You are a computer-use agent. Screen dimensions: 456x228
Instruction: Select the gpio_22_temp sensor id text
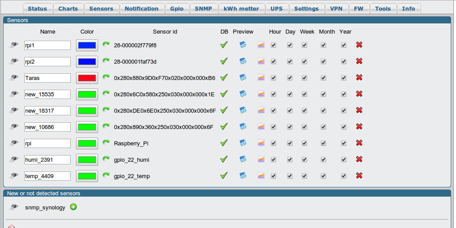pyautogui.click(x=132, y=176)
